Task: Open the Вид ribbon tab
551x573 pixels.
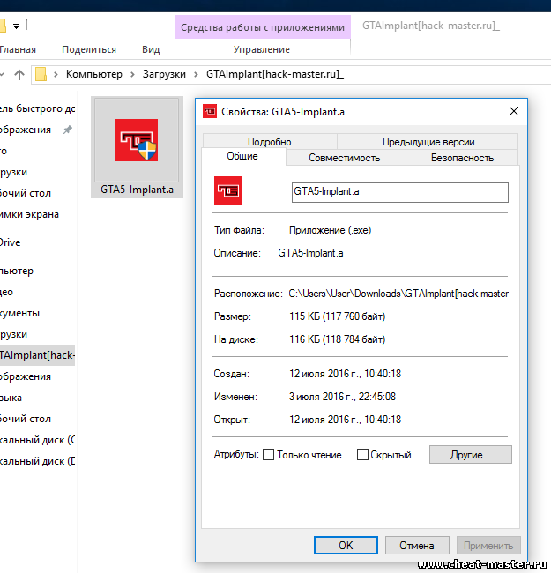Action: [151, 50]
